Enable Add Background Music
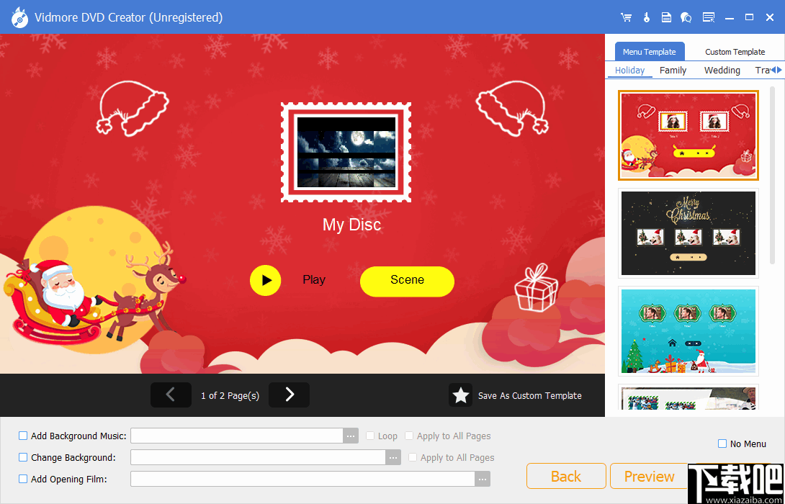Image resolution: width=785 pixels, height=504 pixels. pos(22,435)
